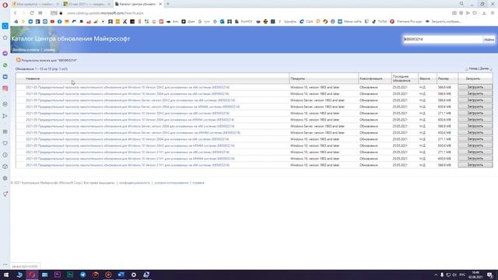Open WhatsApp in the Opera sidebar

(5, 65)
